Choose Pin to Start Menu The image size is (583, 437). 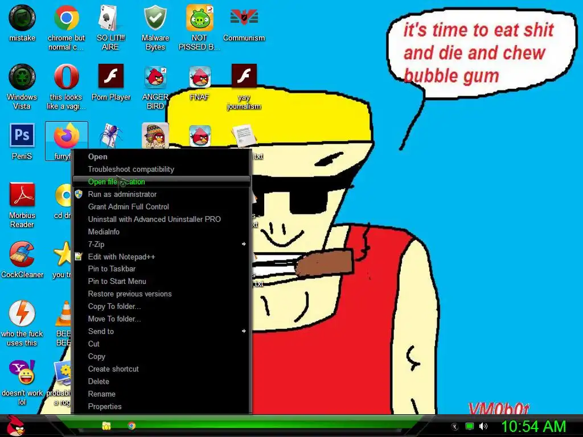pyautogui.click(x=162, y=281)
